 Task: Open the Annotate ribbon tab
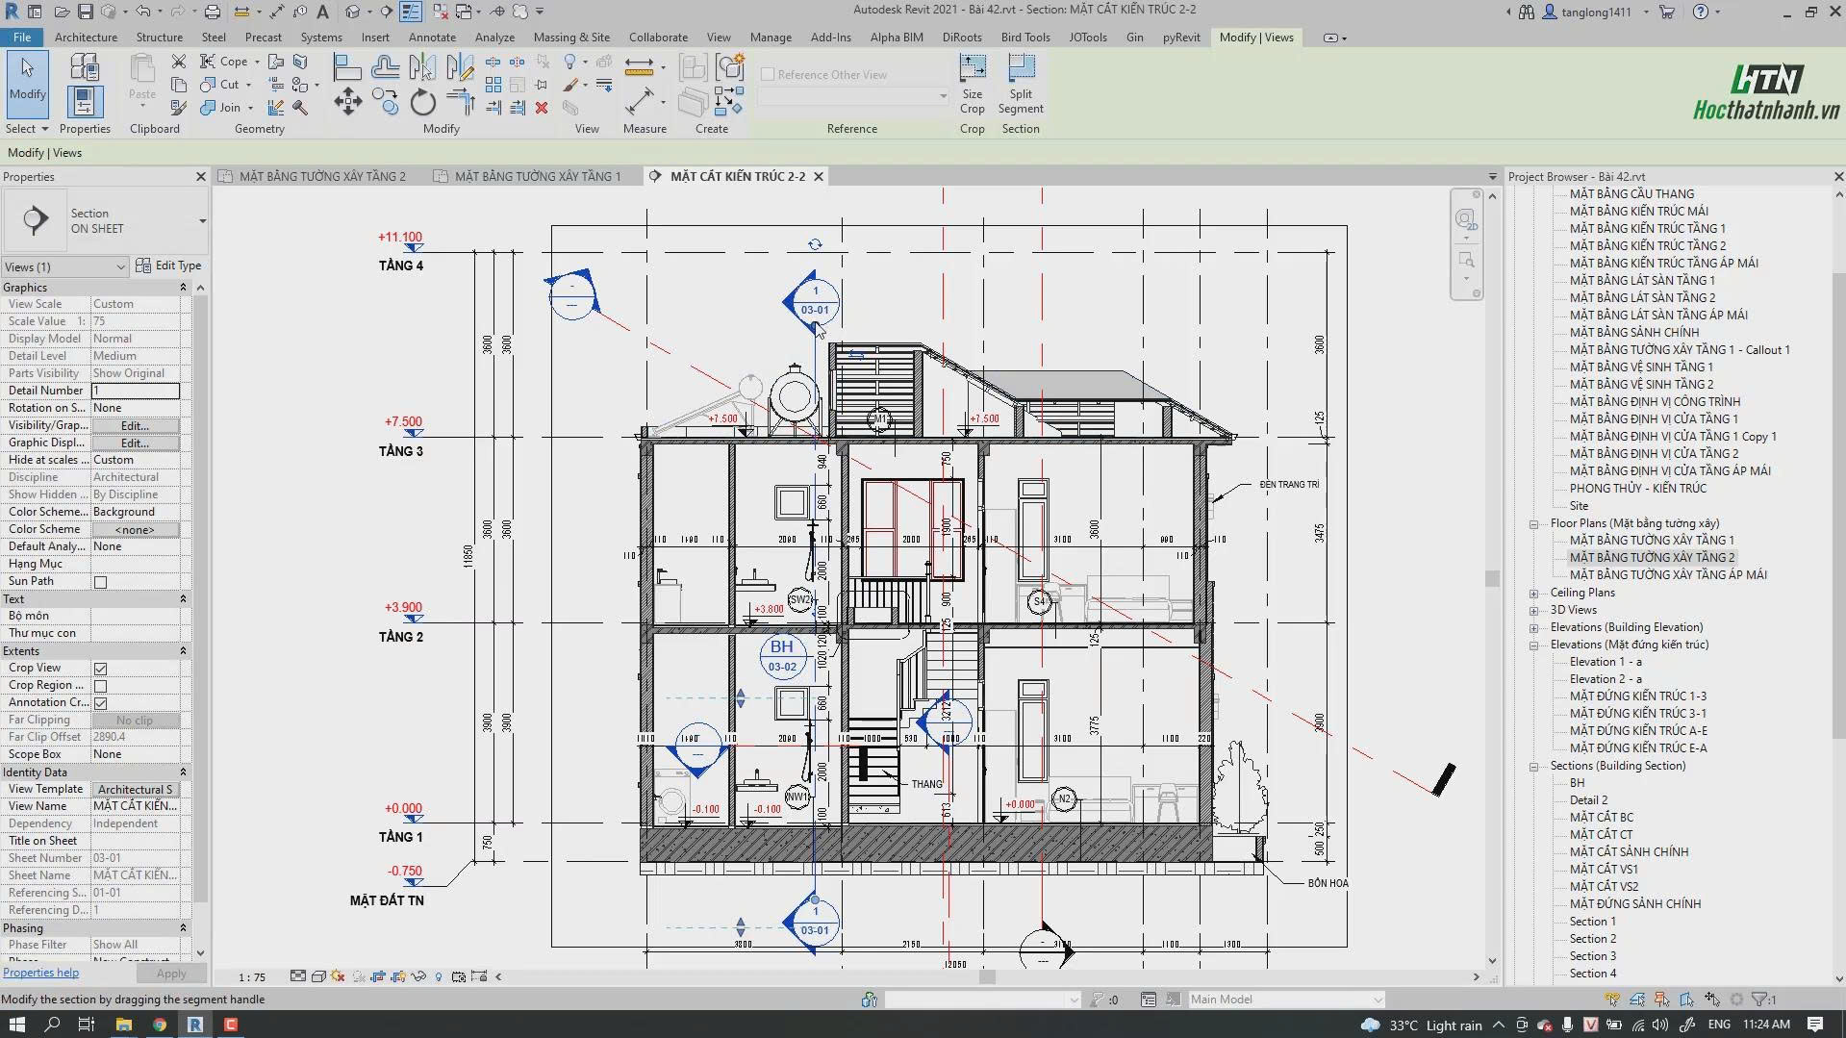[x=432, y=37]
